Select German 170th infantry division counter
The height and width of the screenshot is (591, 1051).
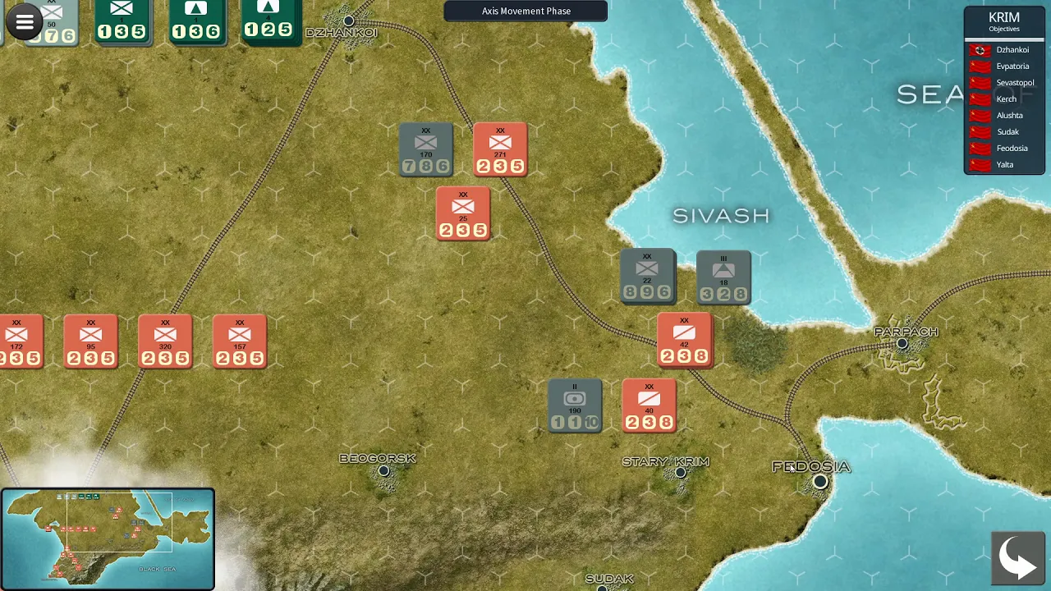coord(425,150)
